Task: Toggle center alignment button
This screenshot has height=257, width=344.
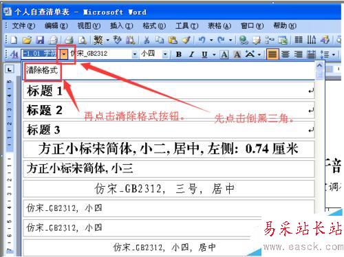Action: [x=286, y=54]
